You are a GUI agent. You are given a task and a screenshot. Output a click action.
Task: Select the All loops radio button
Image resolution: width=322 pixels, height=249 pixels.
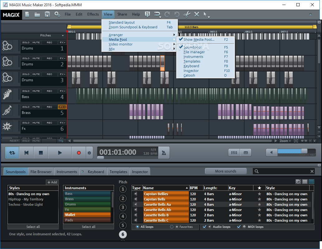coord(137,227)
